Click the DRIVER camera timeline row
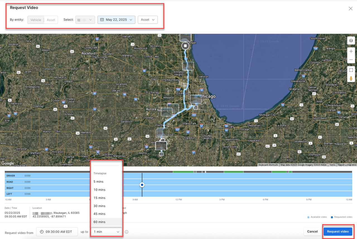 tap(178, 176)
